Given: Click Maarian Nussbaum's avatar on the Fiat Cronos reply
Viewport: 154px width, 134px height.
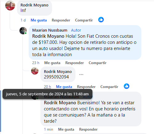Looking at the screenshot, I should coord(23,31).
